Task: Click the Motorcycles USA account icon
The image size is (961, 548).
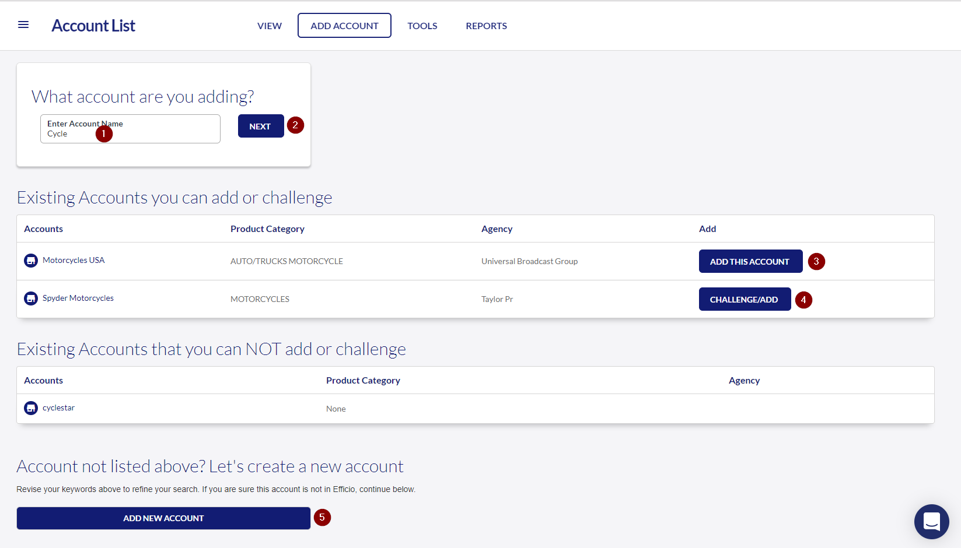Action: (x=31, y=261)
